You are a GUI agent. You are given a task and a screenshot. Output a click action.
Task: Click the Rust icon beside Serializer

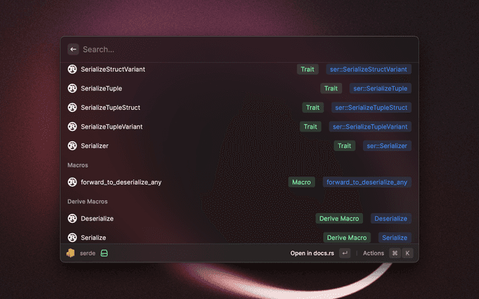(x=73, y=146)
